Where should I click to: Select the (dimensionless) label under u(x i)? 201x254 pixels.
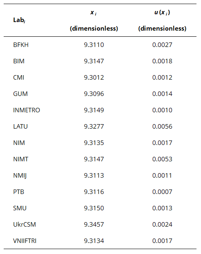click(162, 29)
